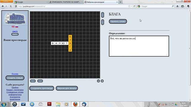The image size is (191, 107).
Task: Open the Windows Start menu
Action: [4, 104]
